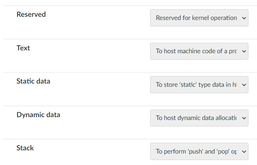
Task: Select the 'Static data' row label
Action: [x=33, y=81]
